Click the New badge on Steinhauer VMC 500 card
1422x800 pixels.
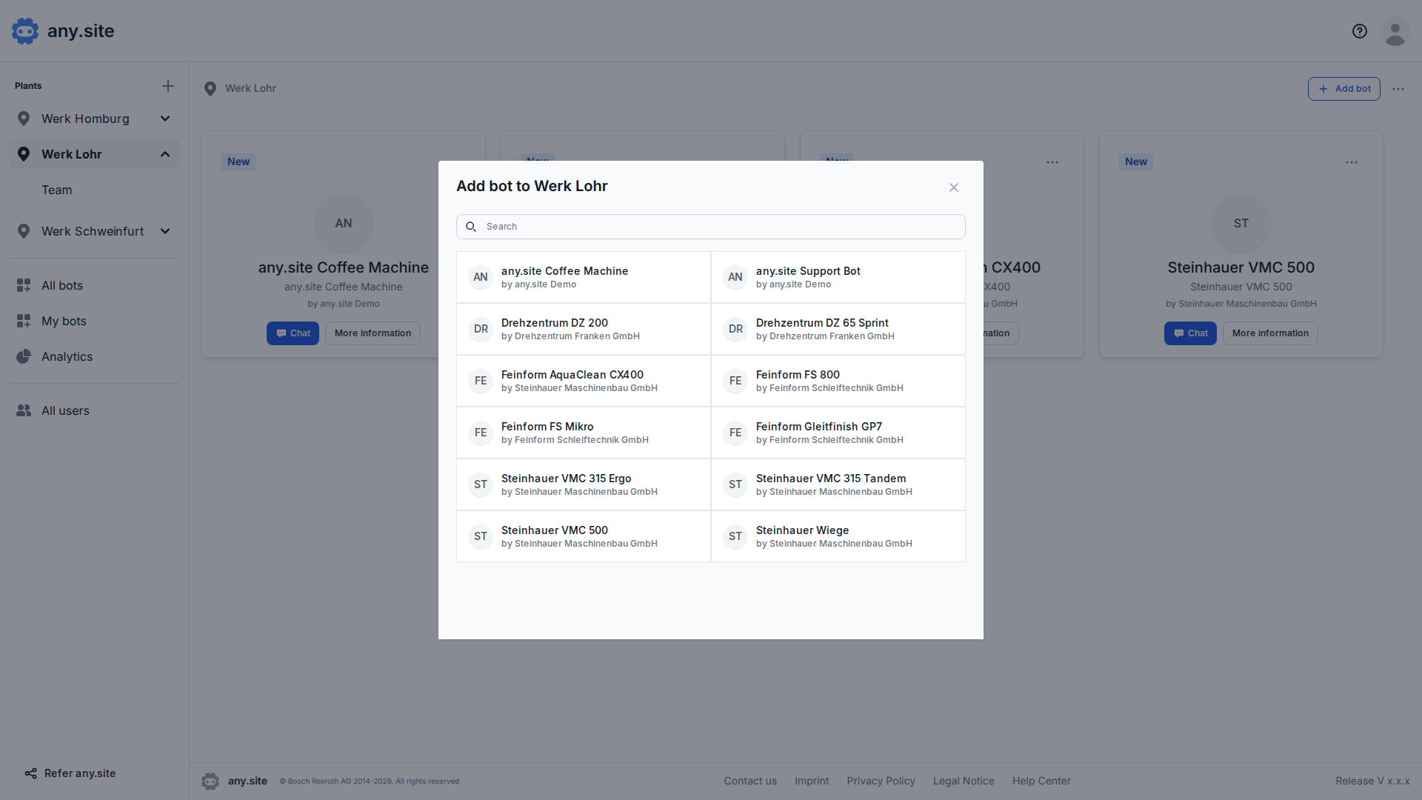coord(1136,162)
